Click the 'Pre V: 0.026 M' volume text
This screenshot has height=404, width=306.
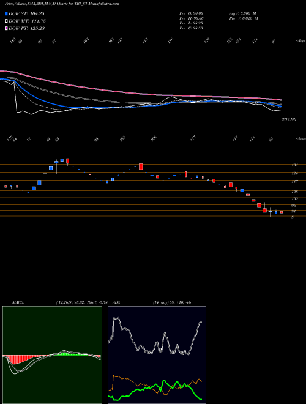coord(244,18)
